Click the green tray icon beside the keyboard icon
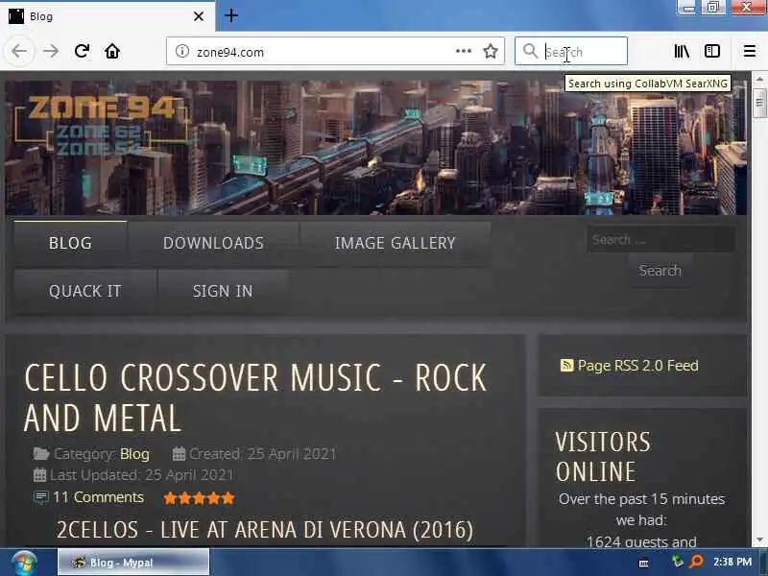Viewport: 768px width, 576px height. (x=677, y=562)
